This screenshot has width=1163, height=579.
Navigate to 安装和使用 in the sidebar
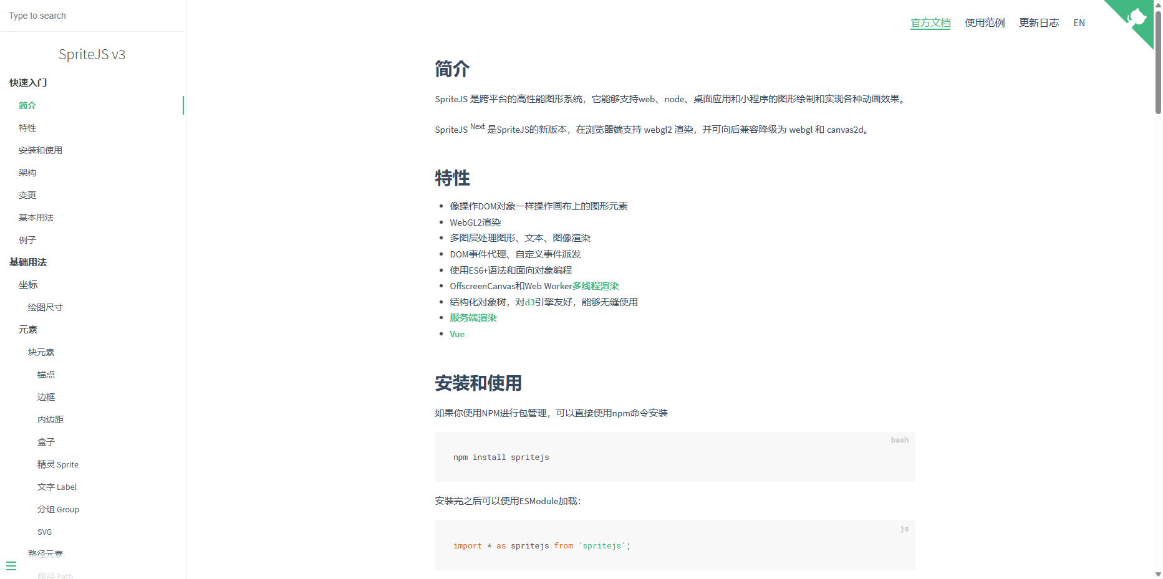[x=41, y=150]
